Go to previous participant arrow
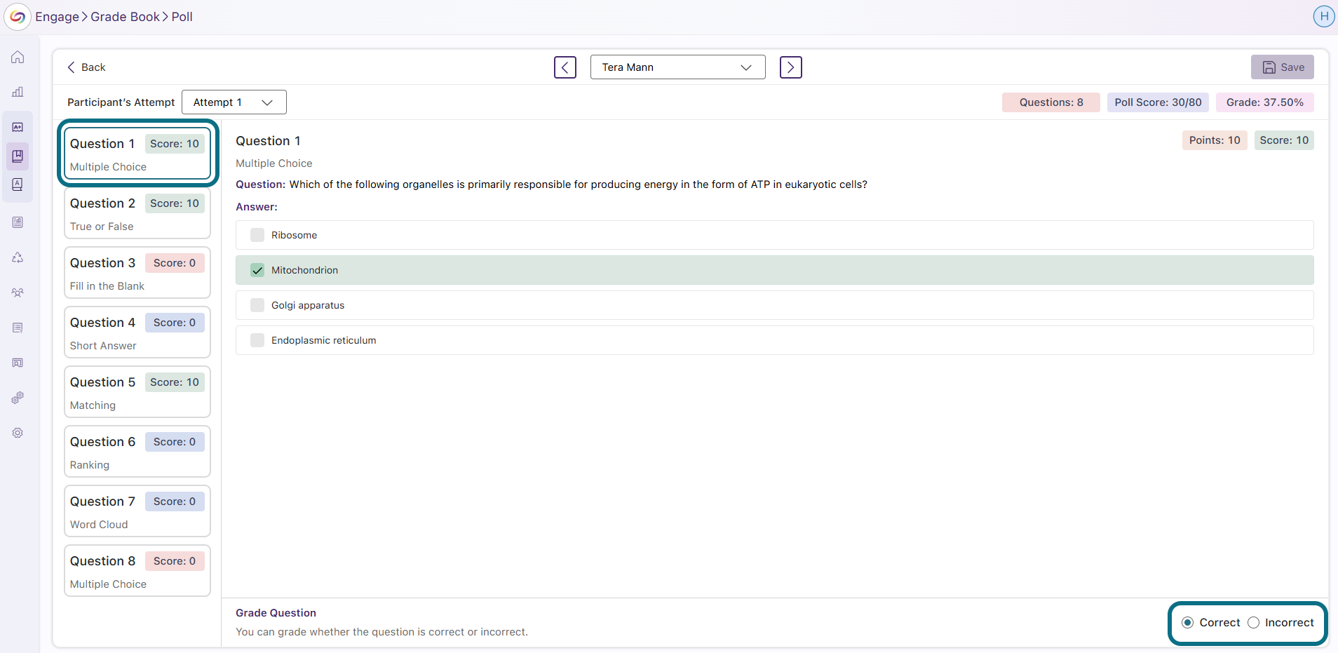The height and width of the screenshot is (653, 1338). point(565,67)
